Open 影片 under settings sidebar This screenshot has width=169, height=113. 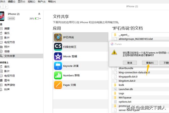7,38
